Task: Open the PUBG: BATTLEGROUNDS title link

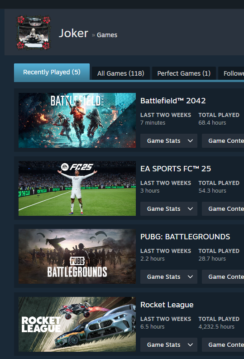Action: coord(185,237)
